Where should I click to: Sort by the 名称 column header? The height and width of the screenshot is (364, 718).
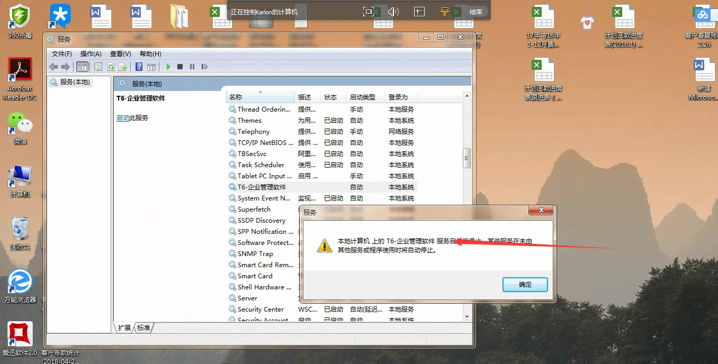coord(261,97)
